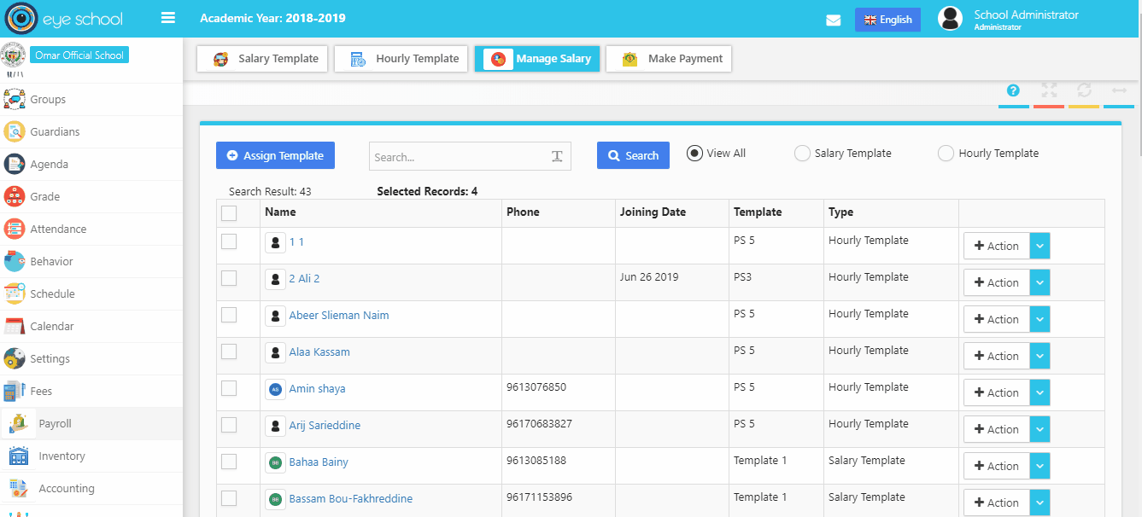Screen dimensions: 1142x517
Task: Click the Inventory sidebar icon
Action: click(x=18, y=456)
